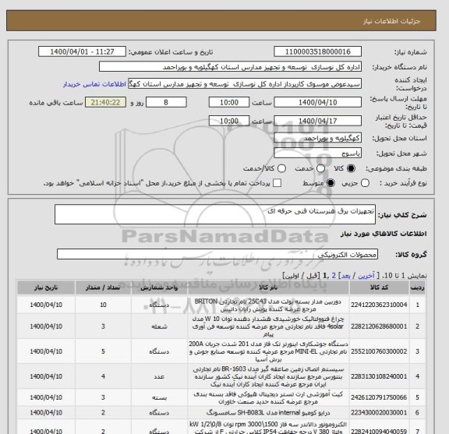Click the goods group field محصولات الکترونیکی
This screenshot has width=449, height=434.
click(217, 254)
